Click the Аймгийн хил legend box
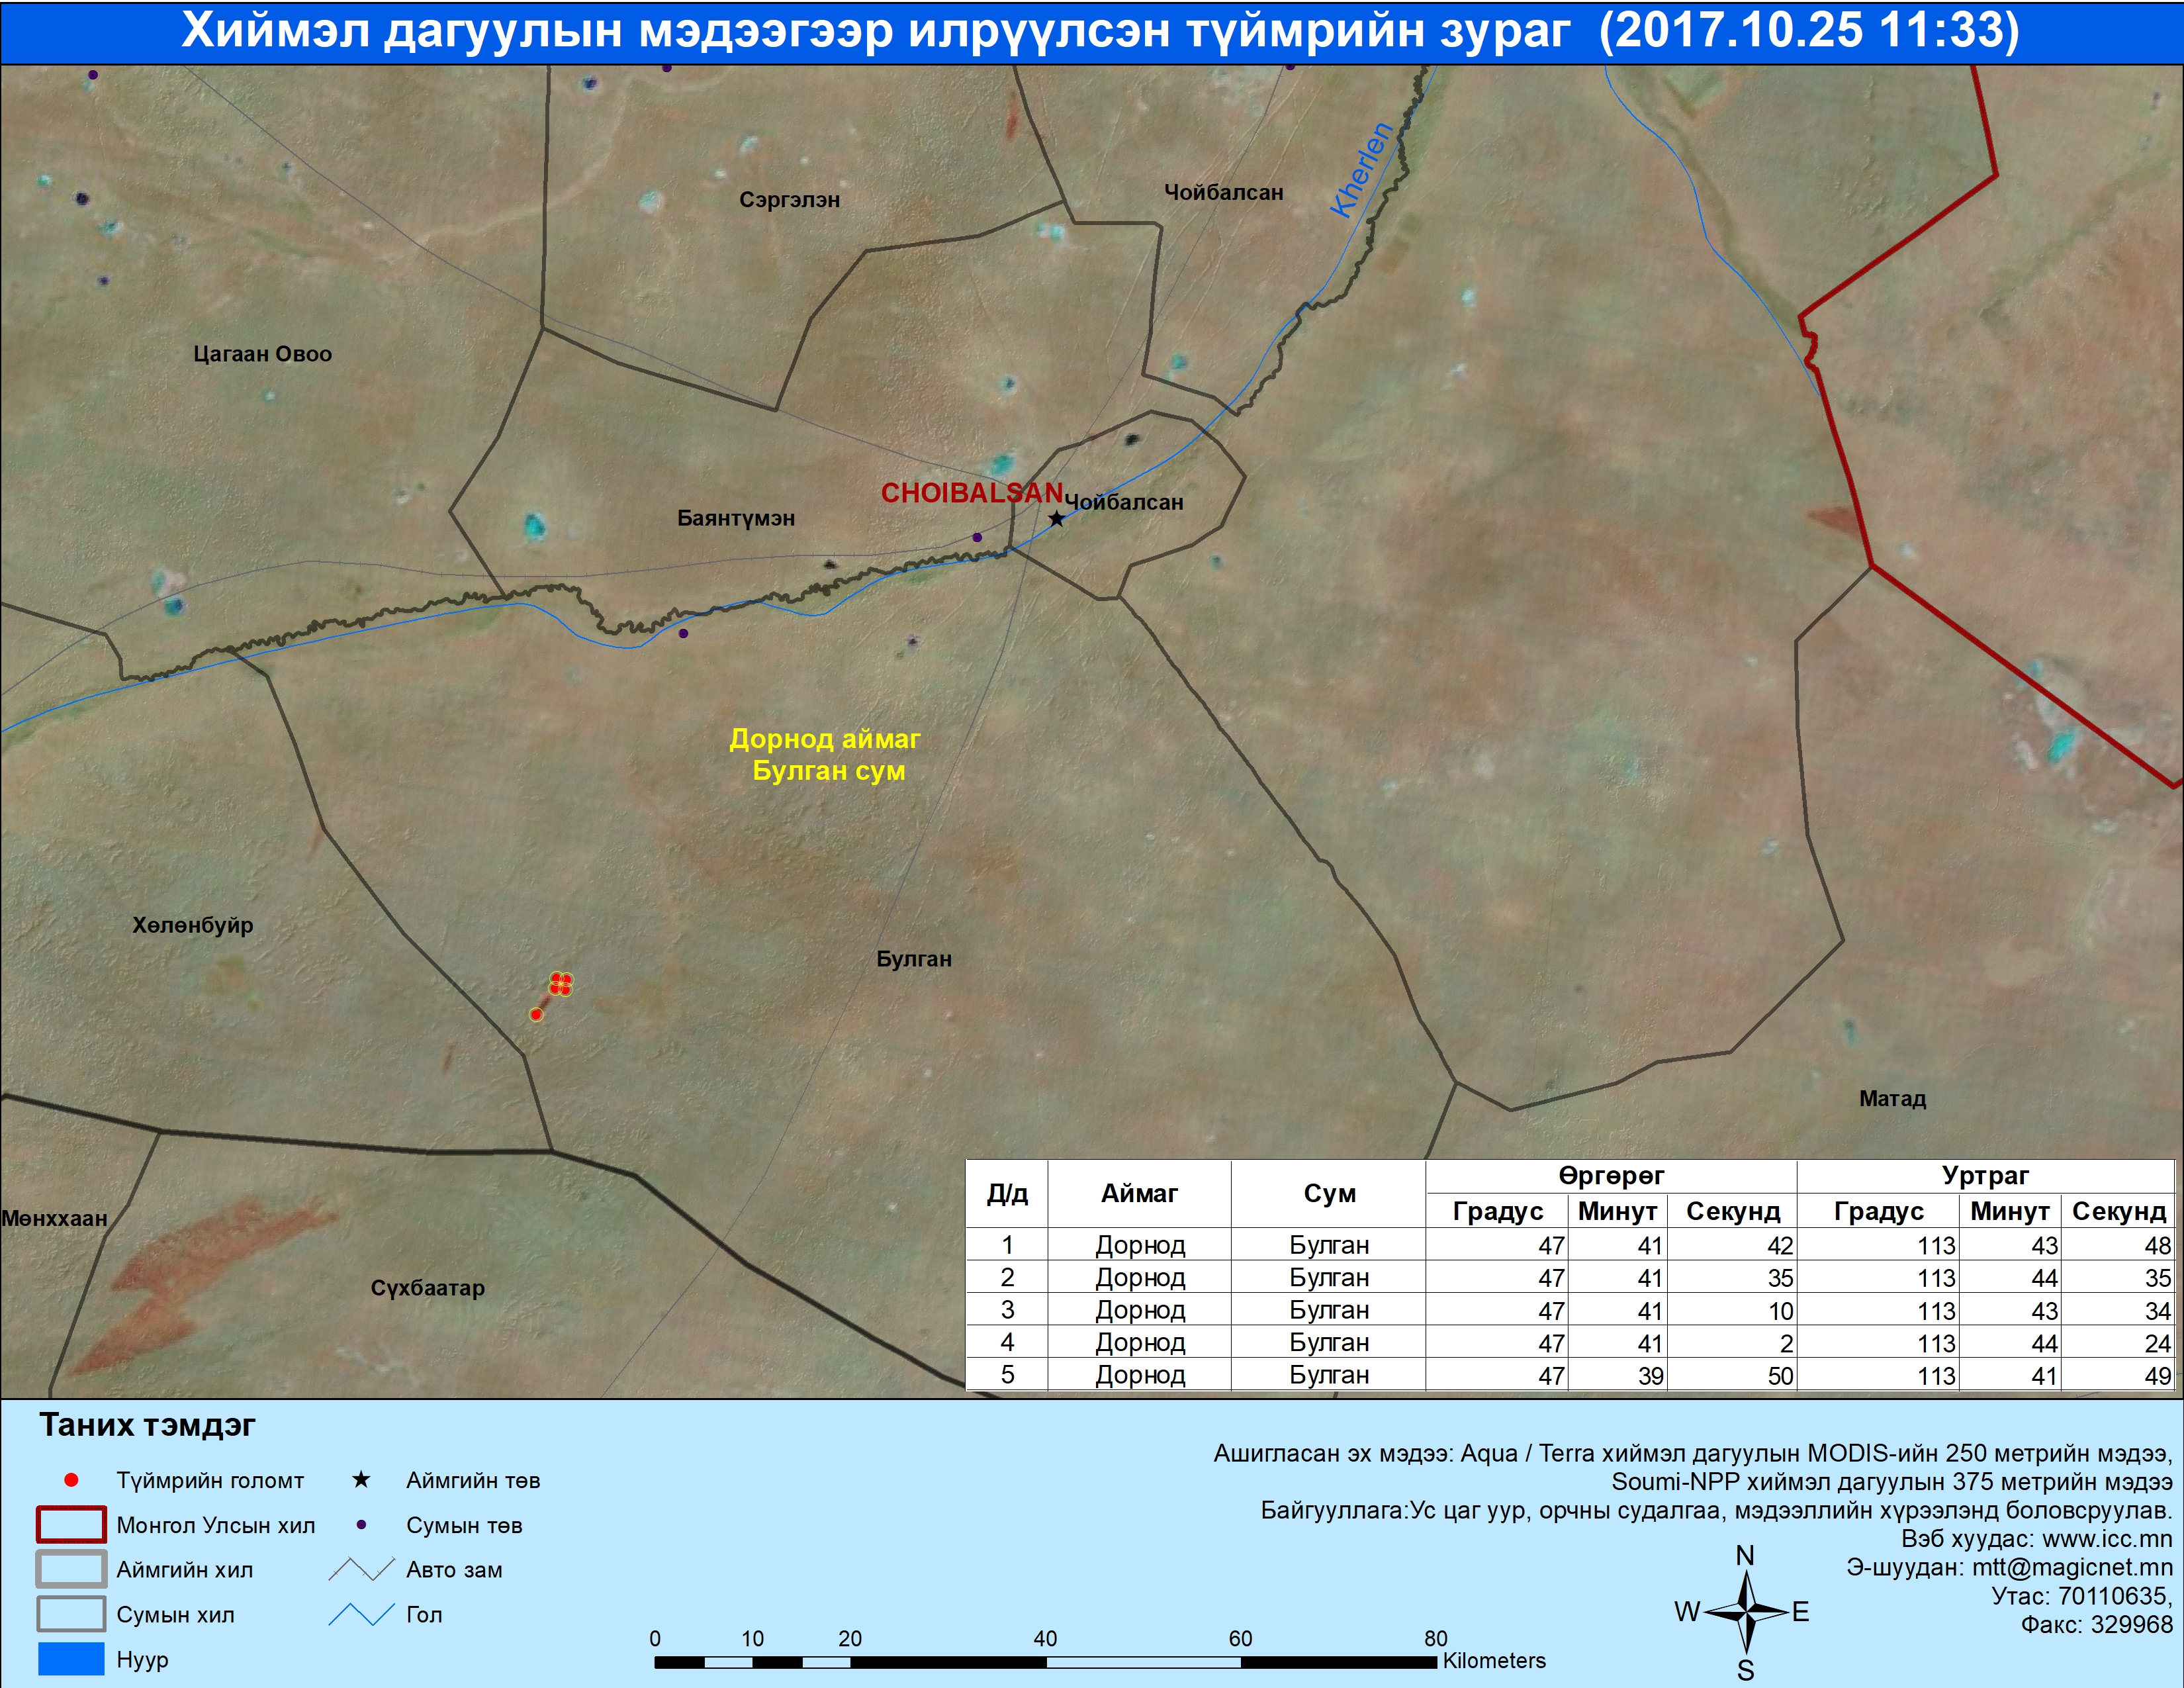 pos(71,1569)
